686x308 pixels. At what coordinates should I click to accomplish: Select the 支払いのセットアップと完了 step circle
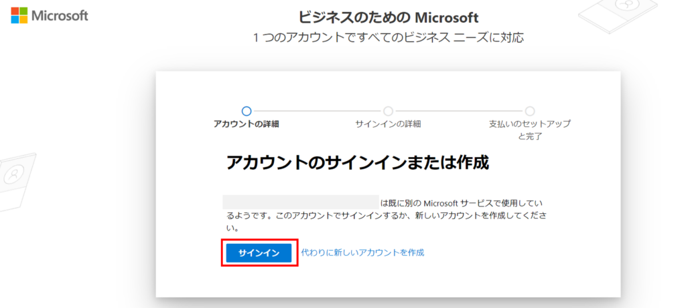(530, 111)
